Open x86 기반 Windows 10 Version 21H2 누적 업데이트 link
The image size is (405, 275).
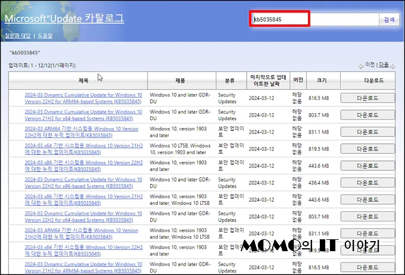pyautogui.click(x=83, y=199)
